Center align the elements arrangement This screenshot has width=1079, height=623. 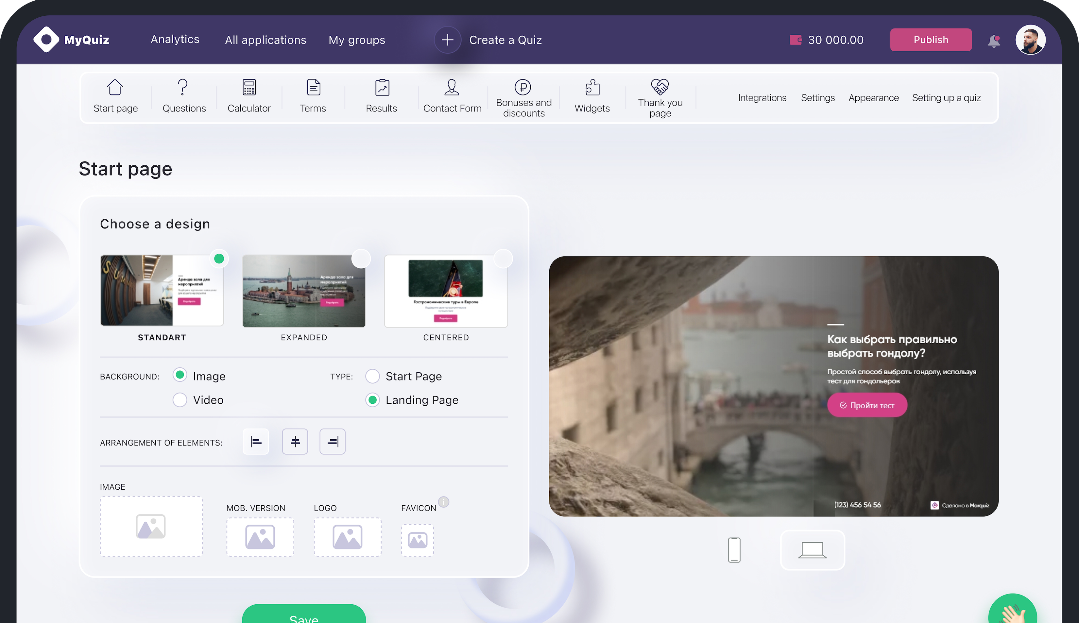pyautogui.click(x=295, y=441)
